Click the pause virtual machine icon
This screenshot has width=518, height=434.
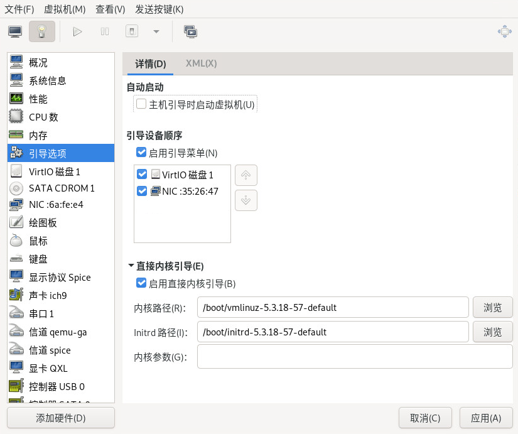[105, 31]
